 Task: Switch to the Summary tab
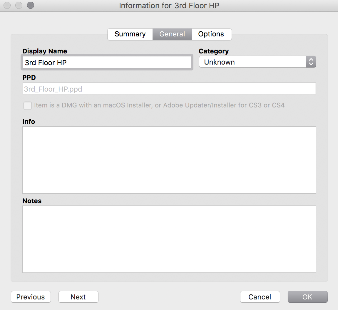pyautogui.click(x=130, y=34)
